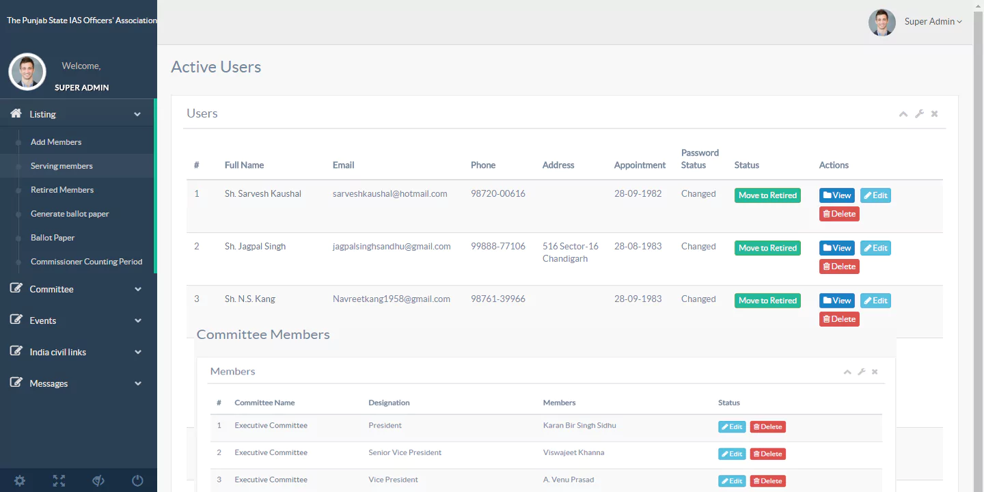Open the Super Admin user dropdown
984x492 pixels.
point(933,22)
